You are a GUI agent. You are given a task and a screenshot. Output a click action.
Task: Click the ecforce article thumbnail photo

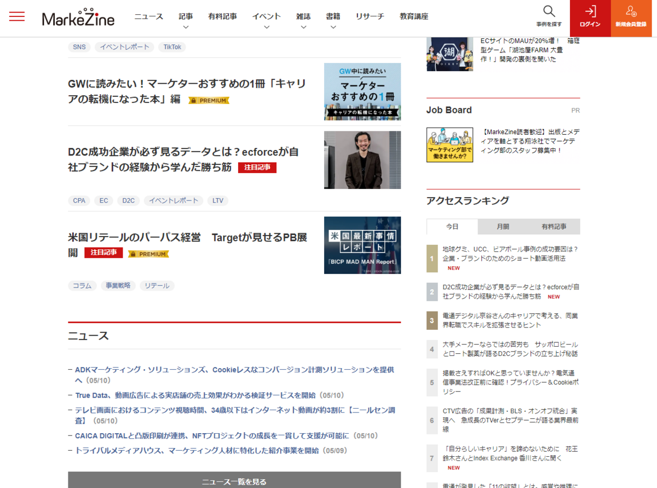[362, 159]
